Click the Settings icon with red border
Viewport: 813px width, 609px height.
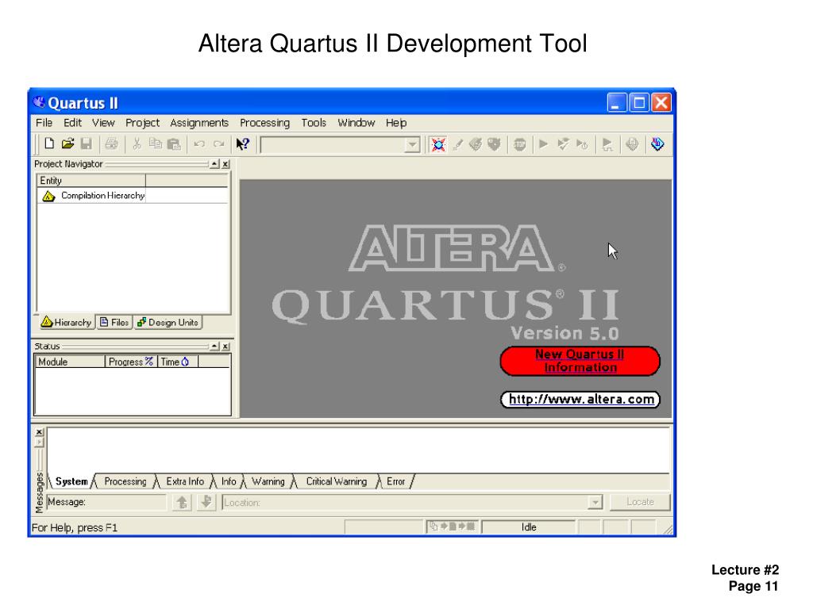[x=438, y=144]
